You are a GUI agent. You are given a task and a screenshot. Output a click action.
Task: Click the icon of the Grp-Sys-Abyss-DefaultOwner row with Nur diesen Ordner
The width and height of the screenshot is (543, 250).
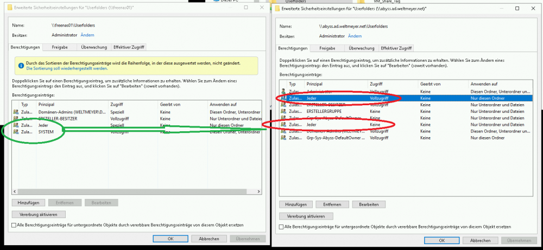283,138
